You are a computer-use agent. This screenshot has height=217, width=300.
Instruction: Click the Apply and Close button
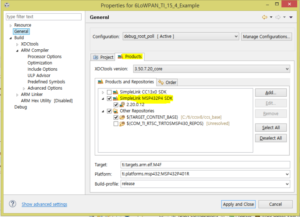click(x=238, y=204)
